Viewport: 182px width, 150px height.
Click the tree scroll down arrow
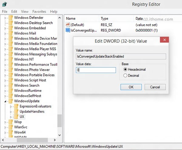click(59, 135)
